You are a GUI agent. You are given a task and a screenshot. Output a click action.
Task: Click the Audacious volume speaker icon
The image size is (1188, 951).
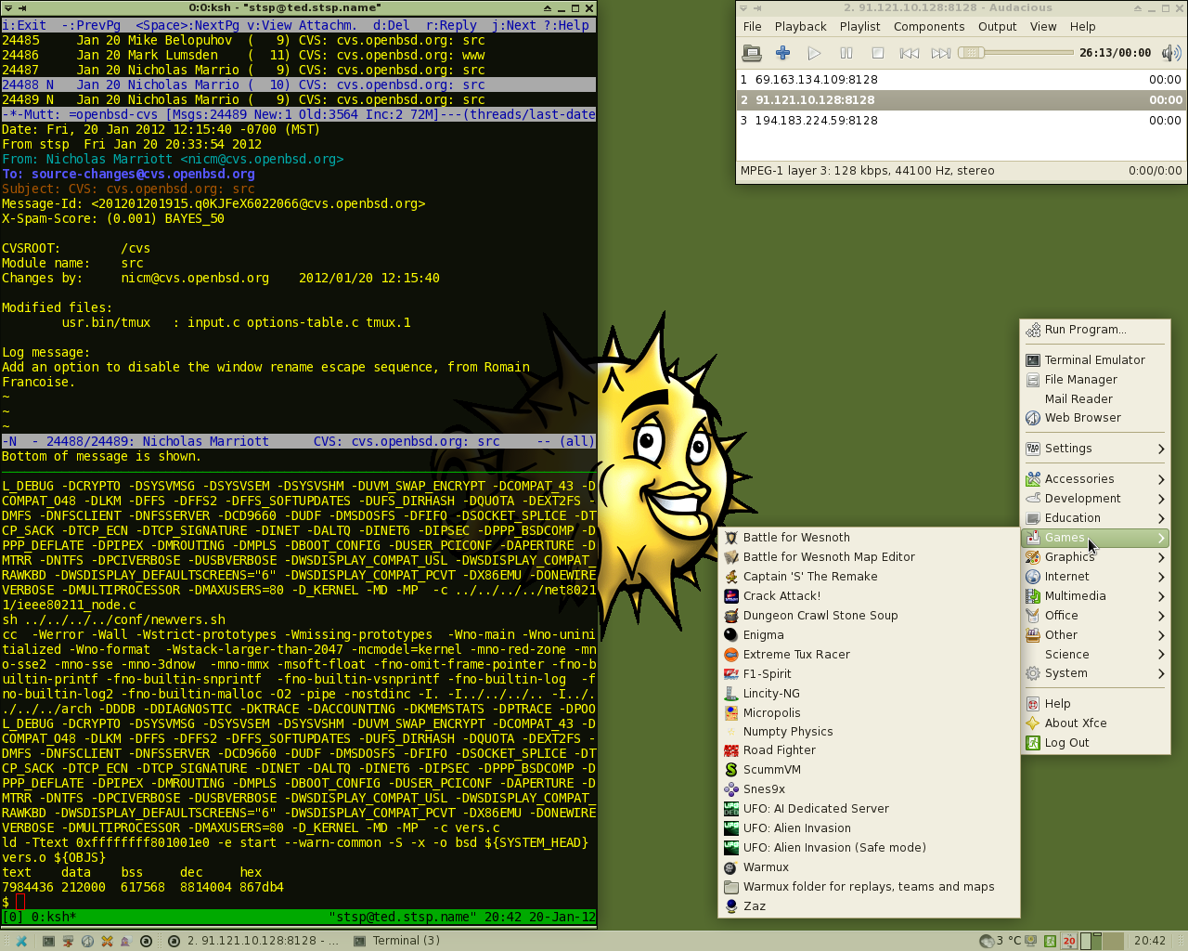(1170, 53)
